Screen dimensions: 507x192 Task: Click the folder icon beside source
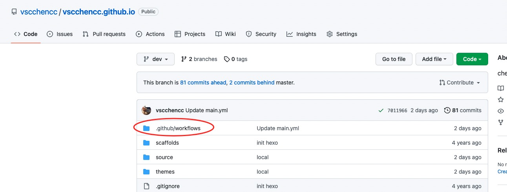[x=146, y=157]
